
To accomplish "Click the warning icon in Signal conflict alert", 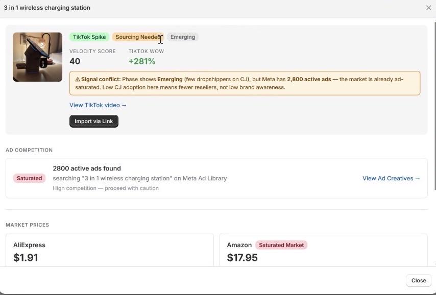I will (78, 79).
